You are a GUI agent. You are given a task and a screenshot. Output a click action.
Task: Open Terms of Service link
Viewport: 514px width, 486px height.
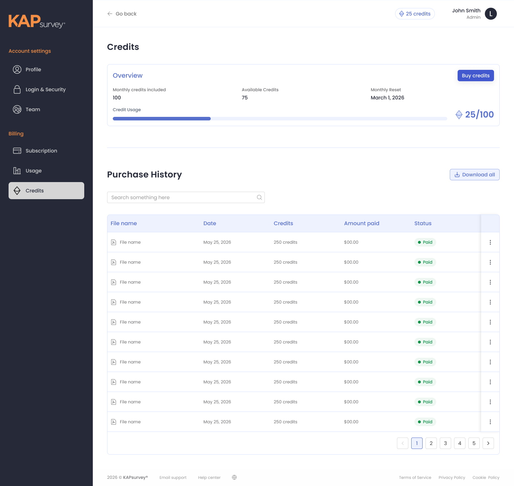415,477
